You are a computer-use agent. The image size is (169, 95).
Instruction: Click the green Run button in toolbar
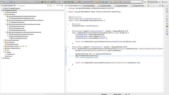click(x=69, y=2)
